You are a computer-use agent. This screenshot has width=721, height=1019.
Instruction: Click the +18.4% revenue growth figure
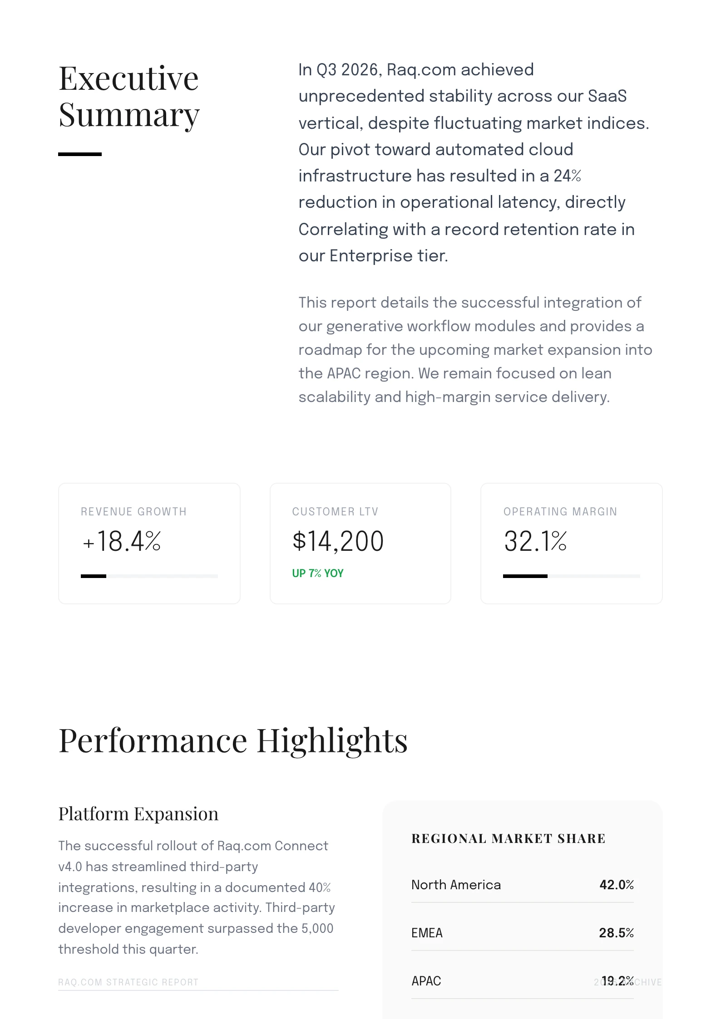point(122,541)
